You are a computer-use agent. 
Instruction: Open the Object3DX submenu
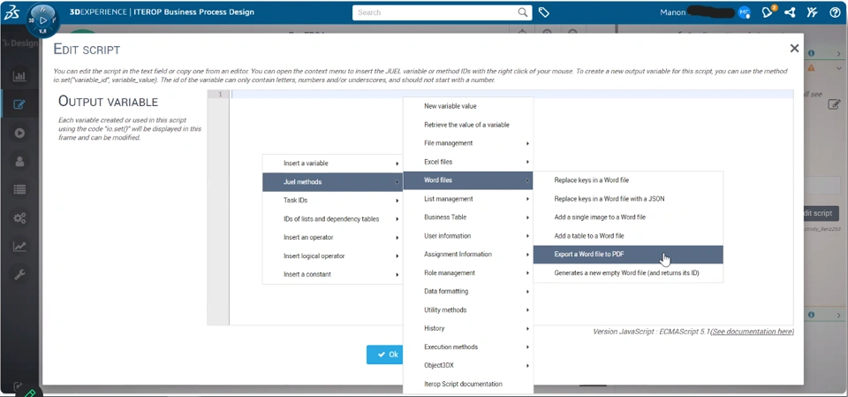tap(468, 365)
